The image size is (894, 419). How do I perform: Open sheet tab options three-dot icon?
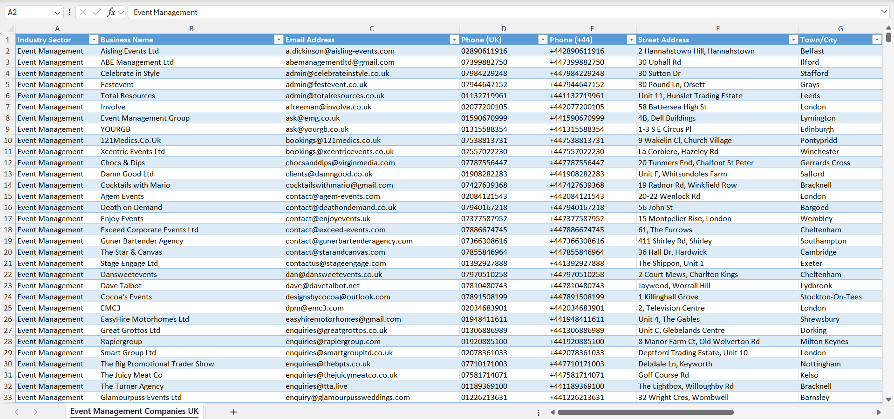539,412
